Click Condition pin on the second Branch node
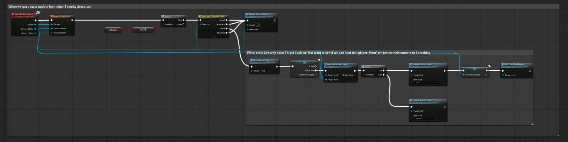 [364, 75]
